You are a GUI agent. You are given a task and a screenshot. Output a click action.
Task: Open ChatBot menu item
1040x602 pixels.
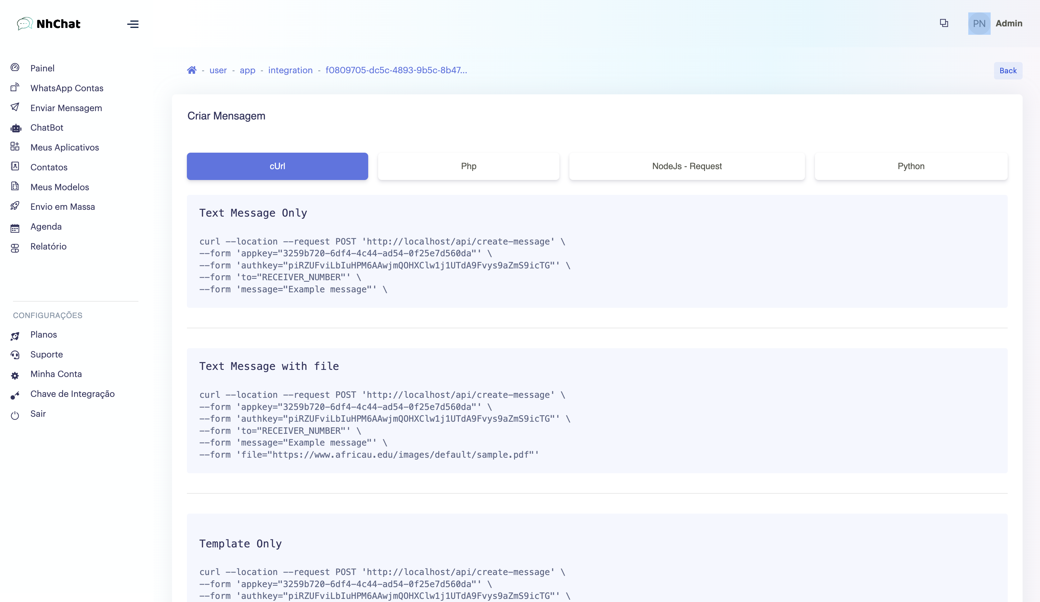(x=47, y=128)
